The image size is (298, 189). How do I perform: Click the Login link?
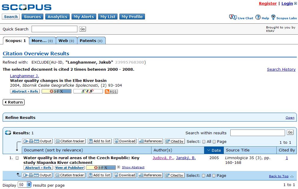click(287, 4)
